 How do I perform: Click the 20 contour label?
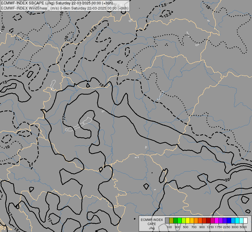[x=227, y=180]
